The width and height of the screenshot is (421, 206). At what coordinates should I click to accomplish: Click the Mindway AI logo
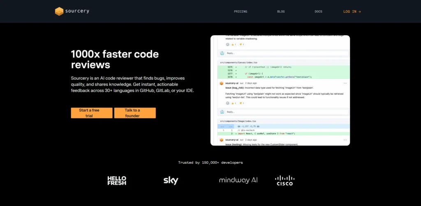coord(238,180)
